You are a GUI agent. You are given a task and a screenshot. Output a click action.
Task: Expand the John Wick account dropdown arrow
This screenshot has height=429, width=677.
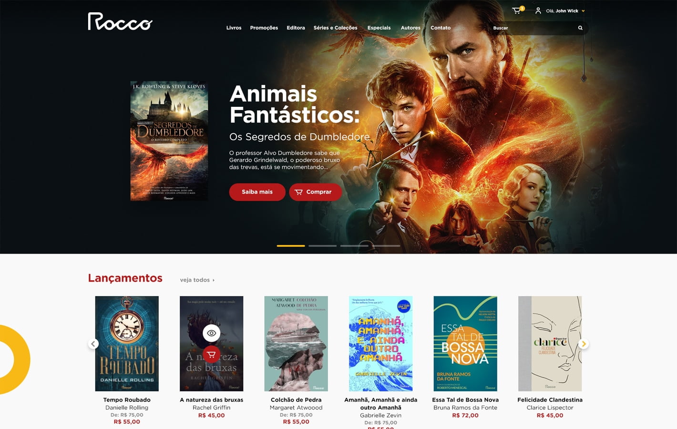coord(583,11)
